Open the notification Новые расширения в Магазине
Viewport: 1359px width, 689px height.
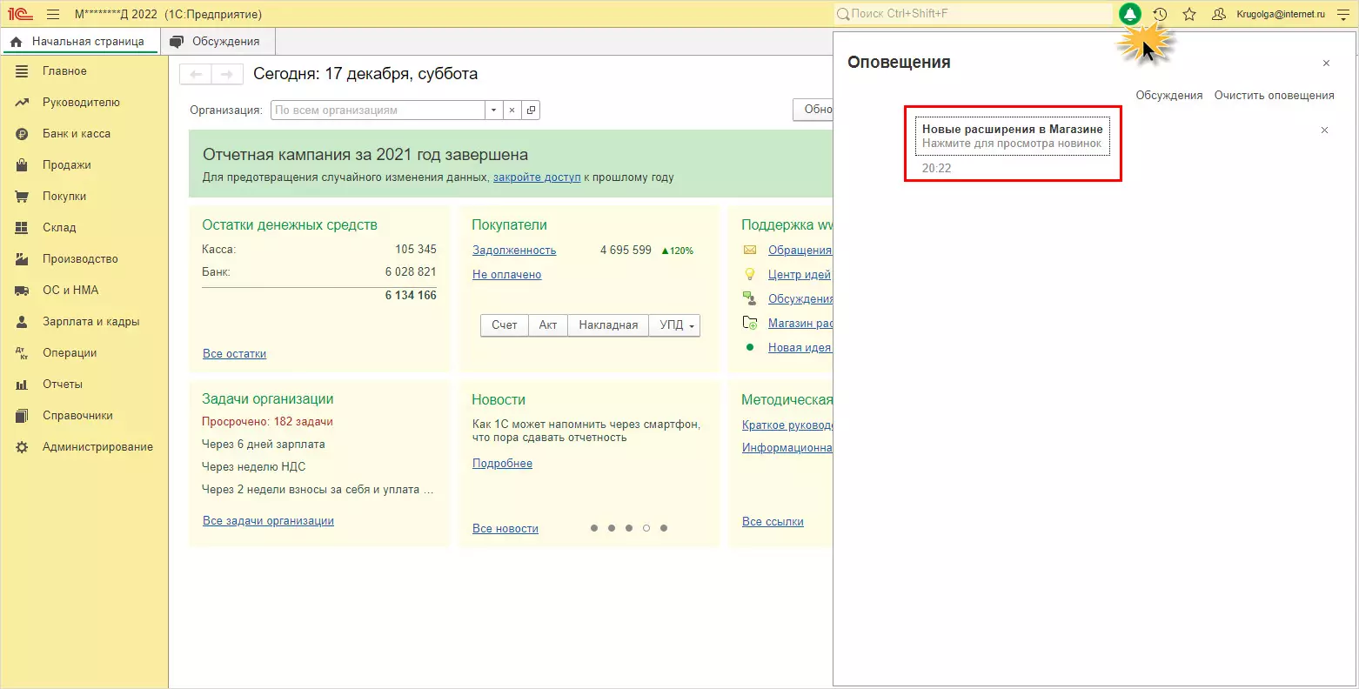(1013, 137)
